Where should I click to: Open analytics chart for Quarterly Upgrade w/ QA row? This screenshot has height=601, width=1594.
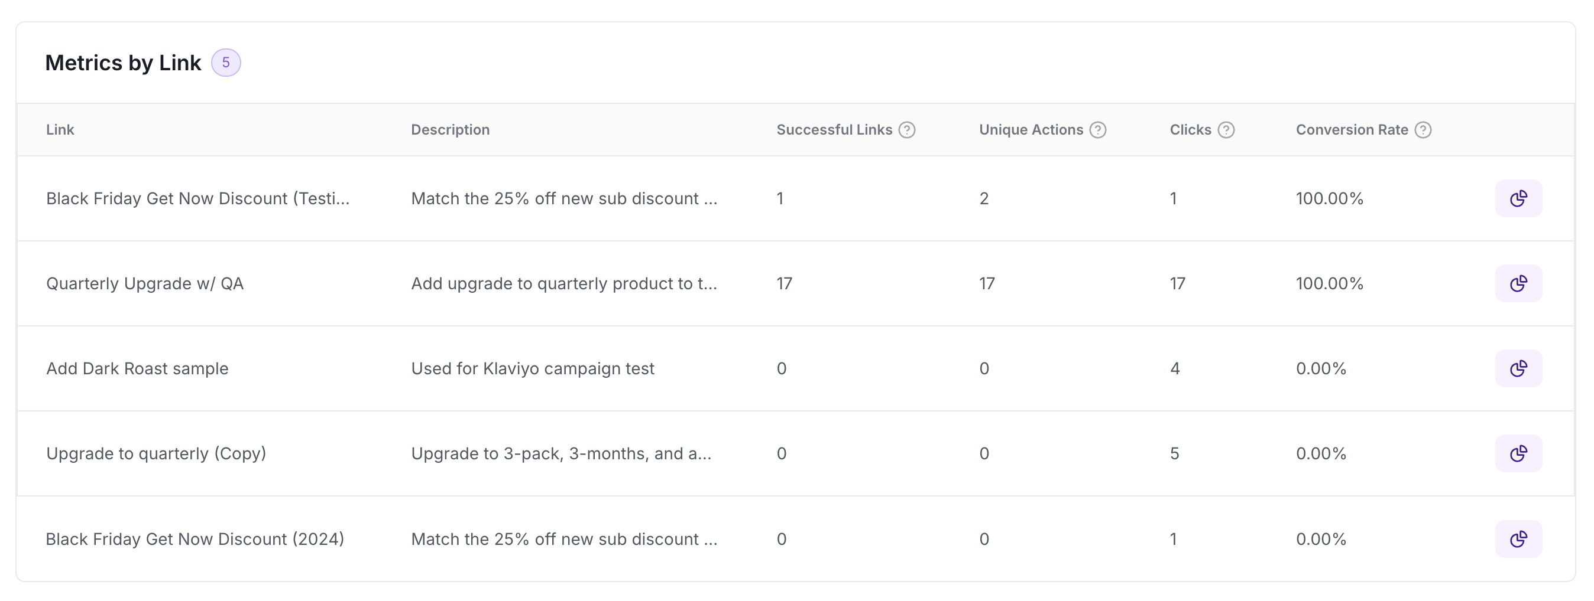pos(1518,283)
